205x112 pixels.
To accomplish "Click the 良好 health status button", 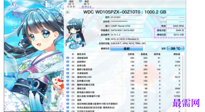I will point(127,49).
